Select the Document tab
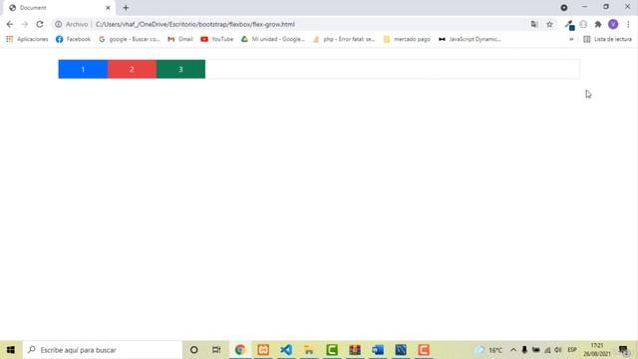638x359 pixels. tap(59, 8)
